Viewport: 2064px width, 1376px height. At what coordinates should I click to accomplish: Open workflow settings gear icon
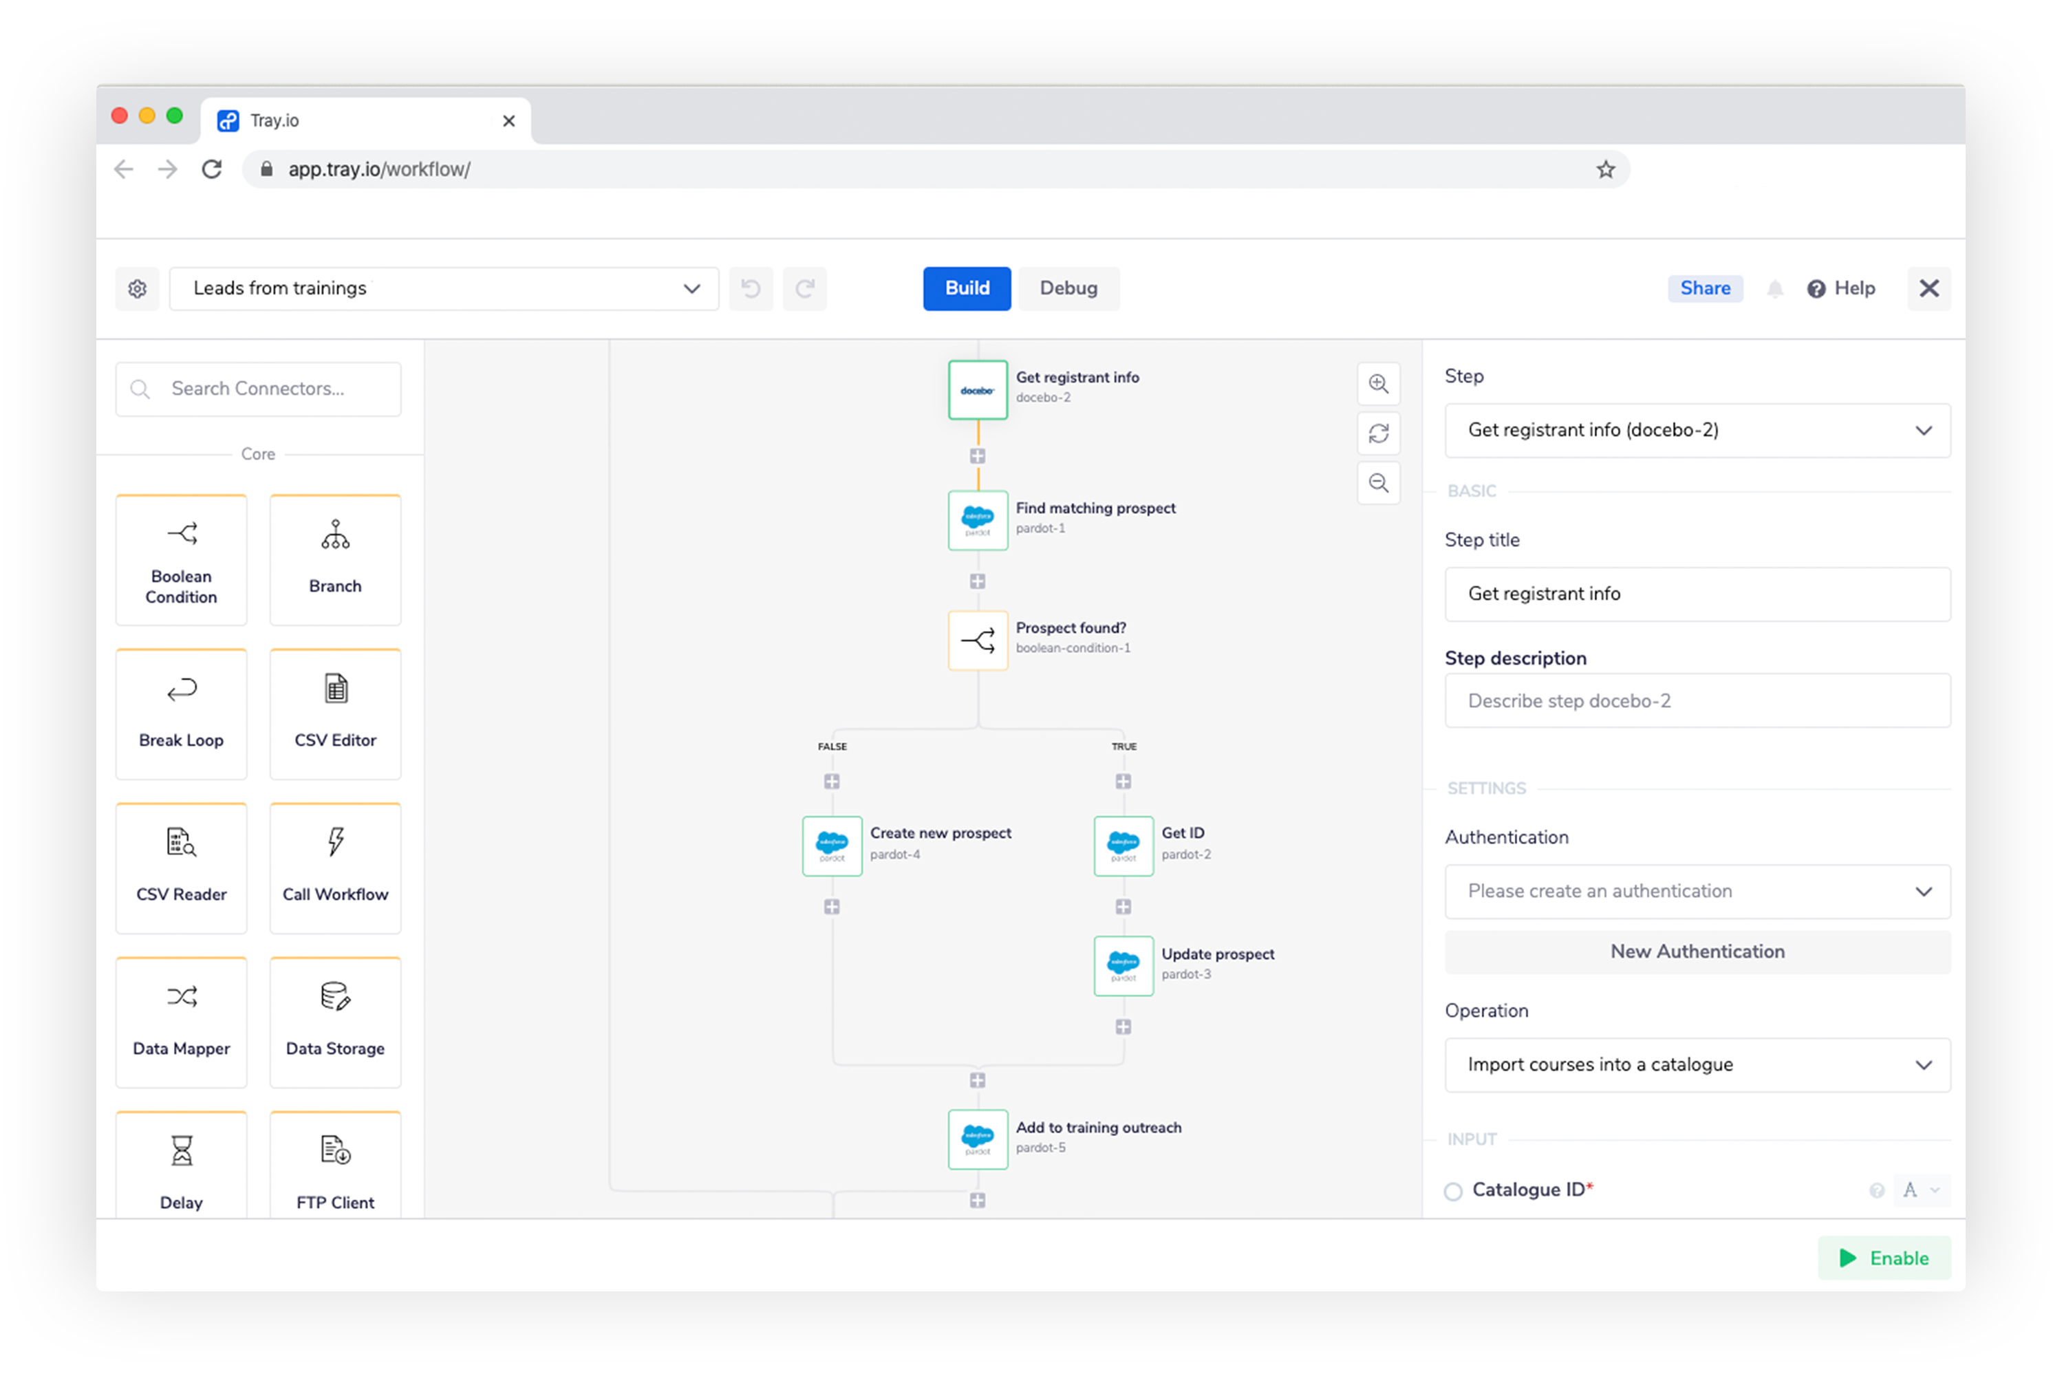[137, 289]
